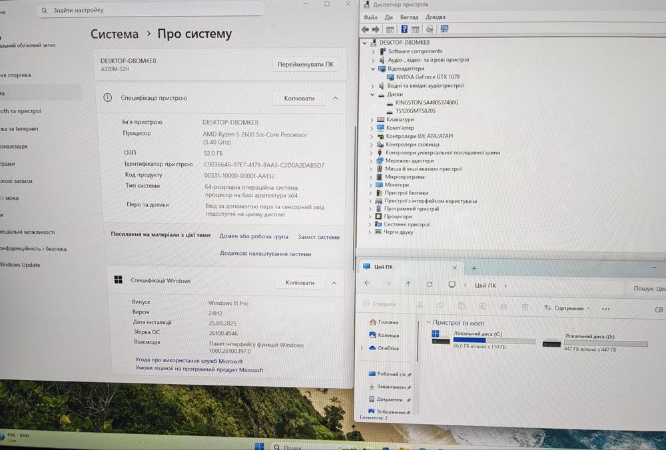
Task: Copy device specifications with Копіювати button
Action: [x=300, y=98]
